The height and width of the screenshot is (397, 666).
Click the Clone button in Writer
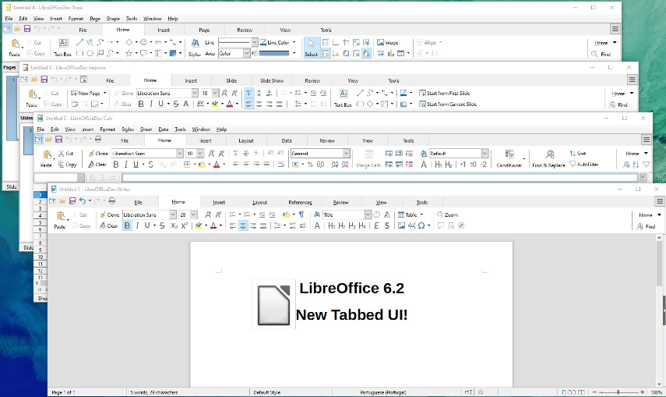pos(110,214)
